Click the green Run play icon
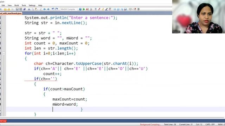 click(x=84, y=9)
